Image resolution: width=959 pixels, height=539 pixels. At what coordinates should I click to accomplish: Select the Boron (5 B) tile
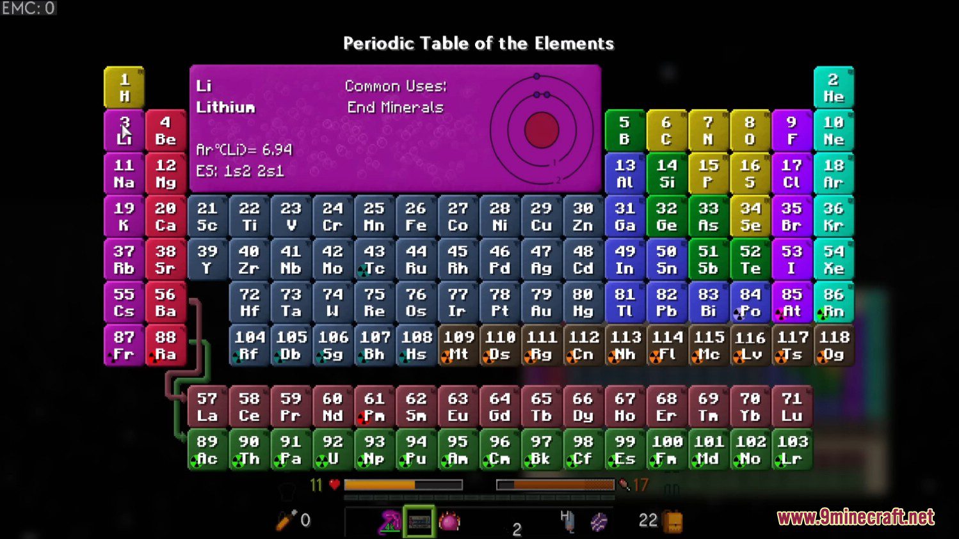625,130
